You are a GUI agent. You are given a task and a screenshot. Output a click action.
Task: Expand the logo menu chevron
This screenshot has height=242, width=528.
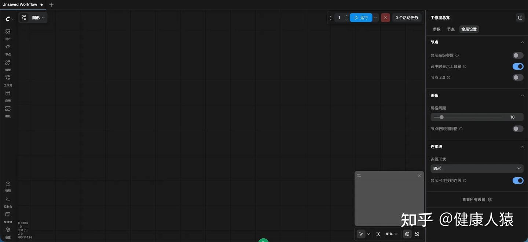click(12, 19)
